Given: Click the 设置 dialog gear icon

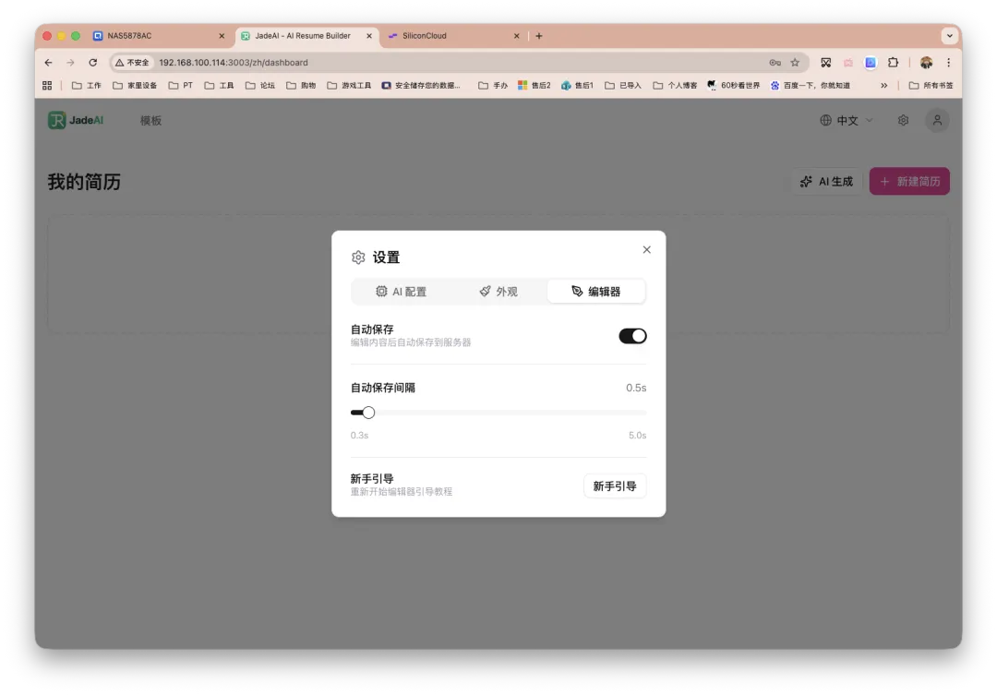Looking at the screenshot, I should [x=358, y=257].
